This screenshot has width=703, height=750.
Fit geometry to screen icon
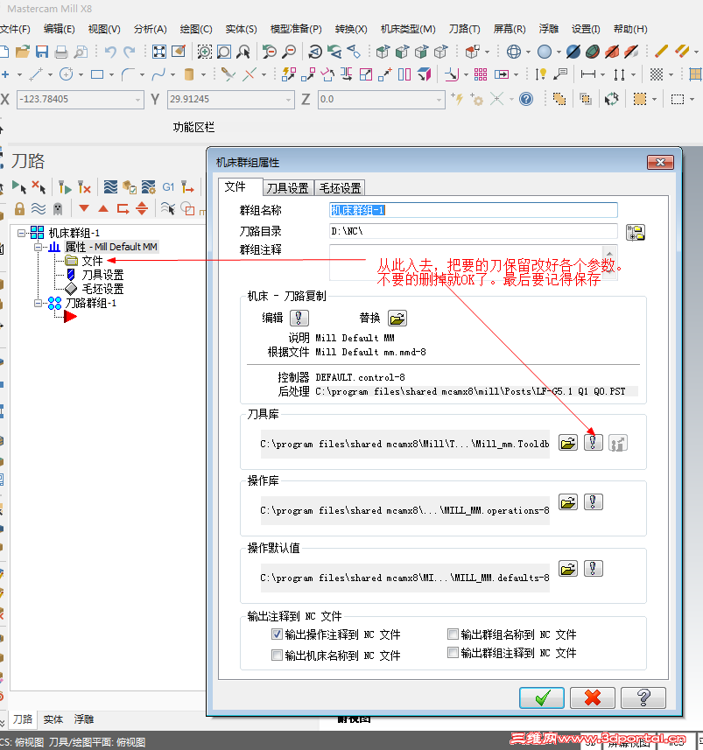point(158,51)
